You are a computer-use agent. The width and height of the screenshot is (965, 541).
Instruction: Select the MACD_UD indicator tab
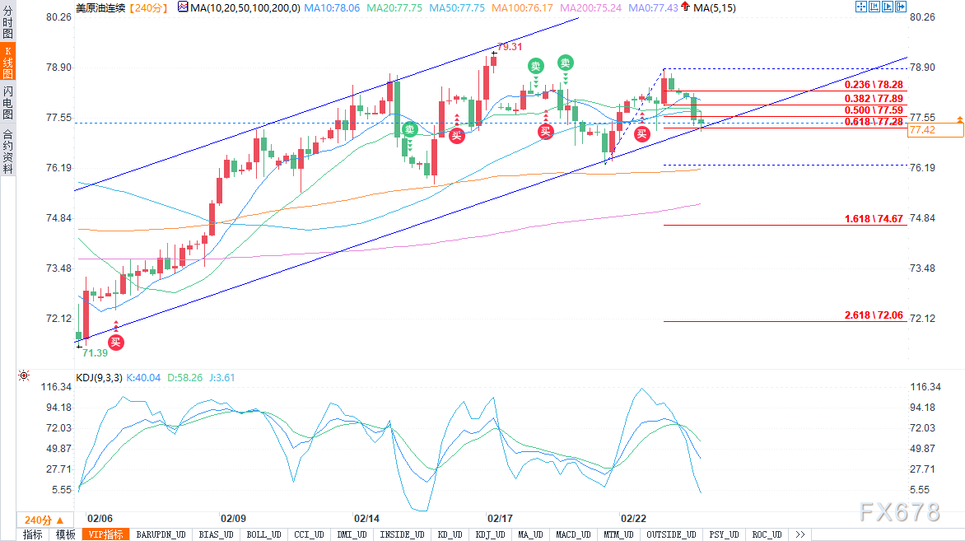pyautogui.click(x=573, y=534)
